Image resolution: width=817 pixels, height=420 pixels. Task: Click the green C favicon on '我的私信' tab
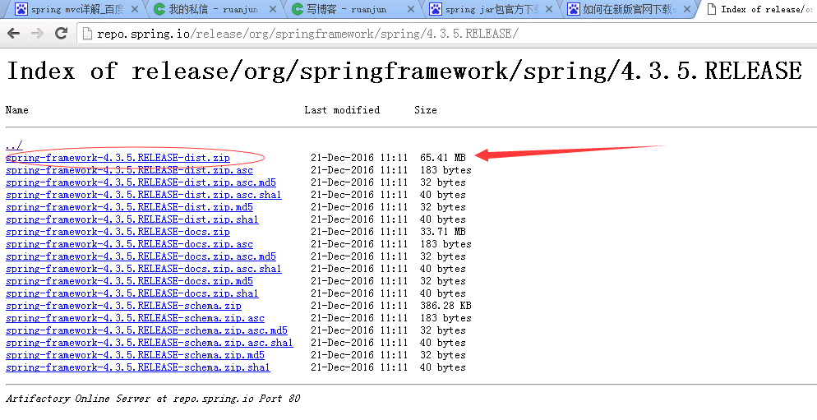click(159, 9)
